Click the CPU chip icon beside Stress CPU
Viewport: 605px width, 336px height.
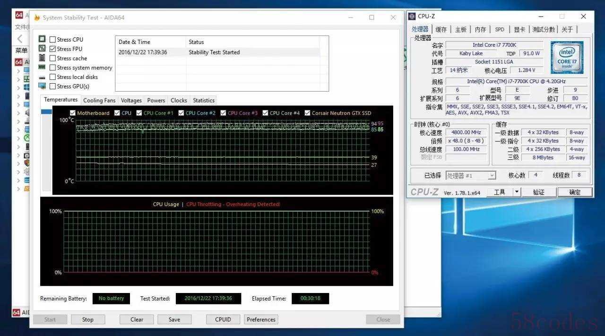point(42,39)
